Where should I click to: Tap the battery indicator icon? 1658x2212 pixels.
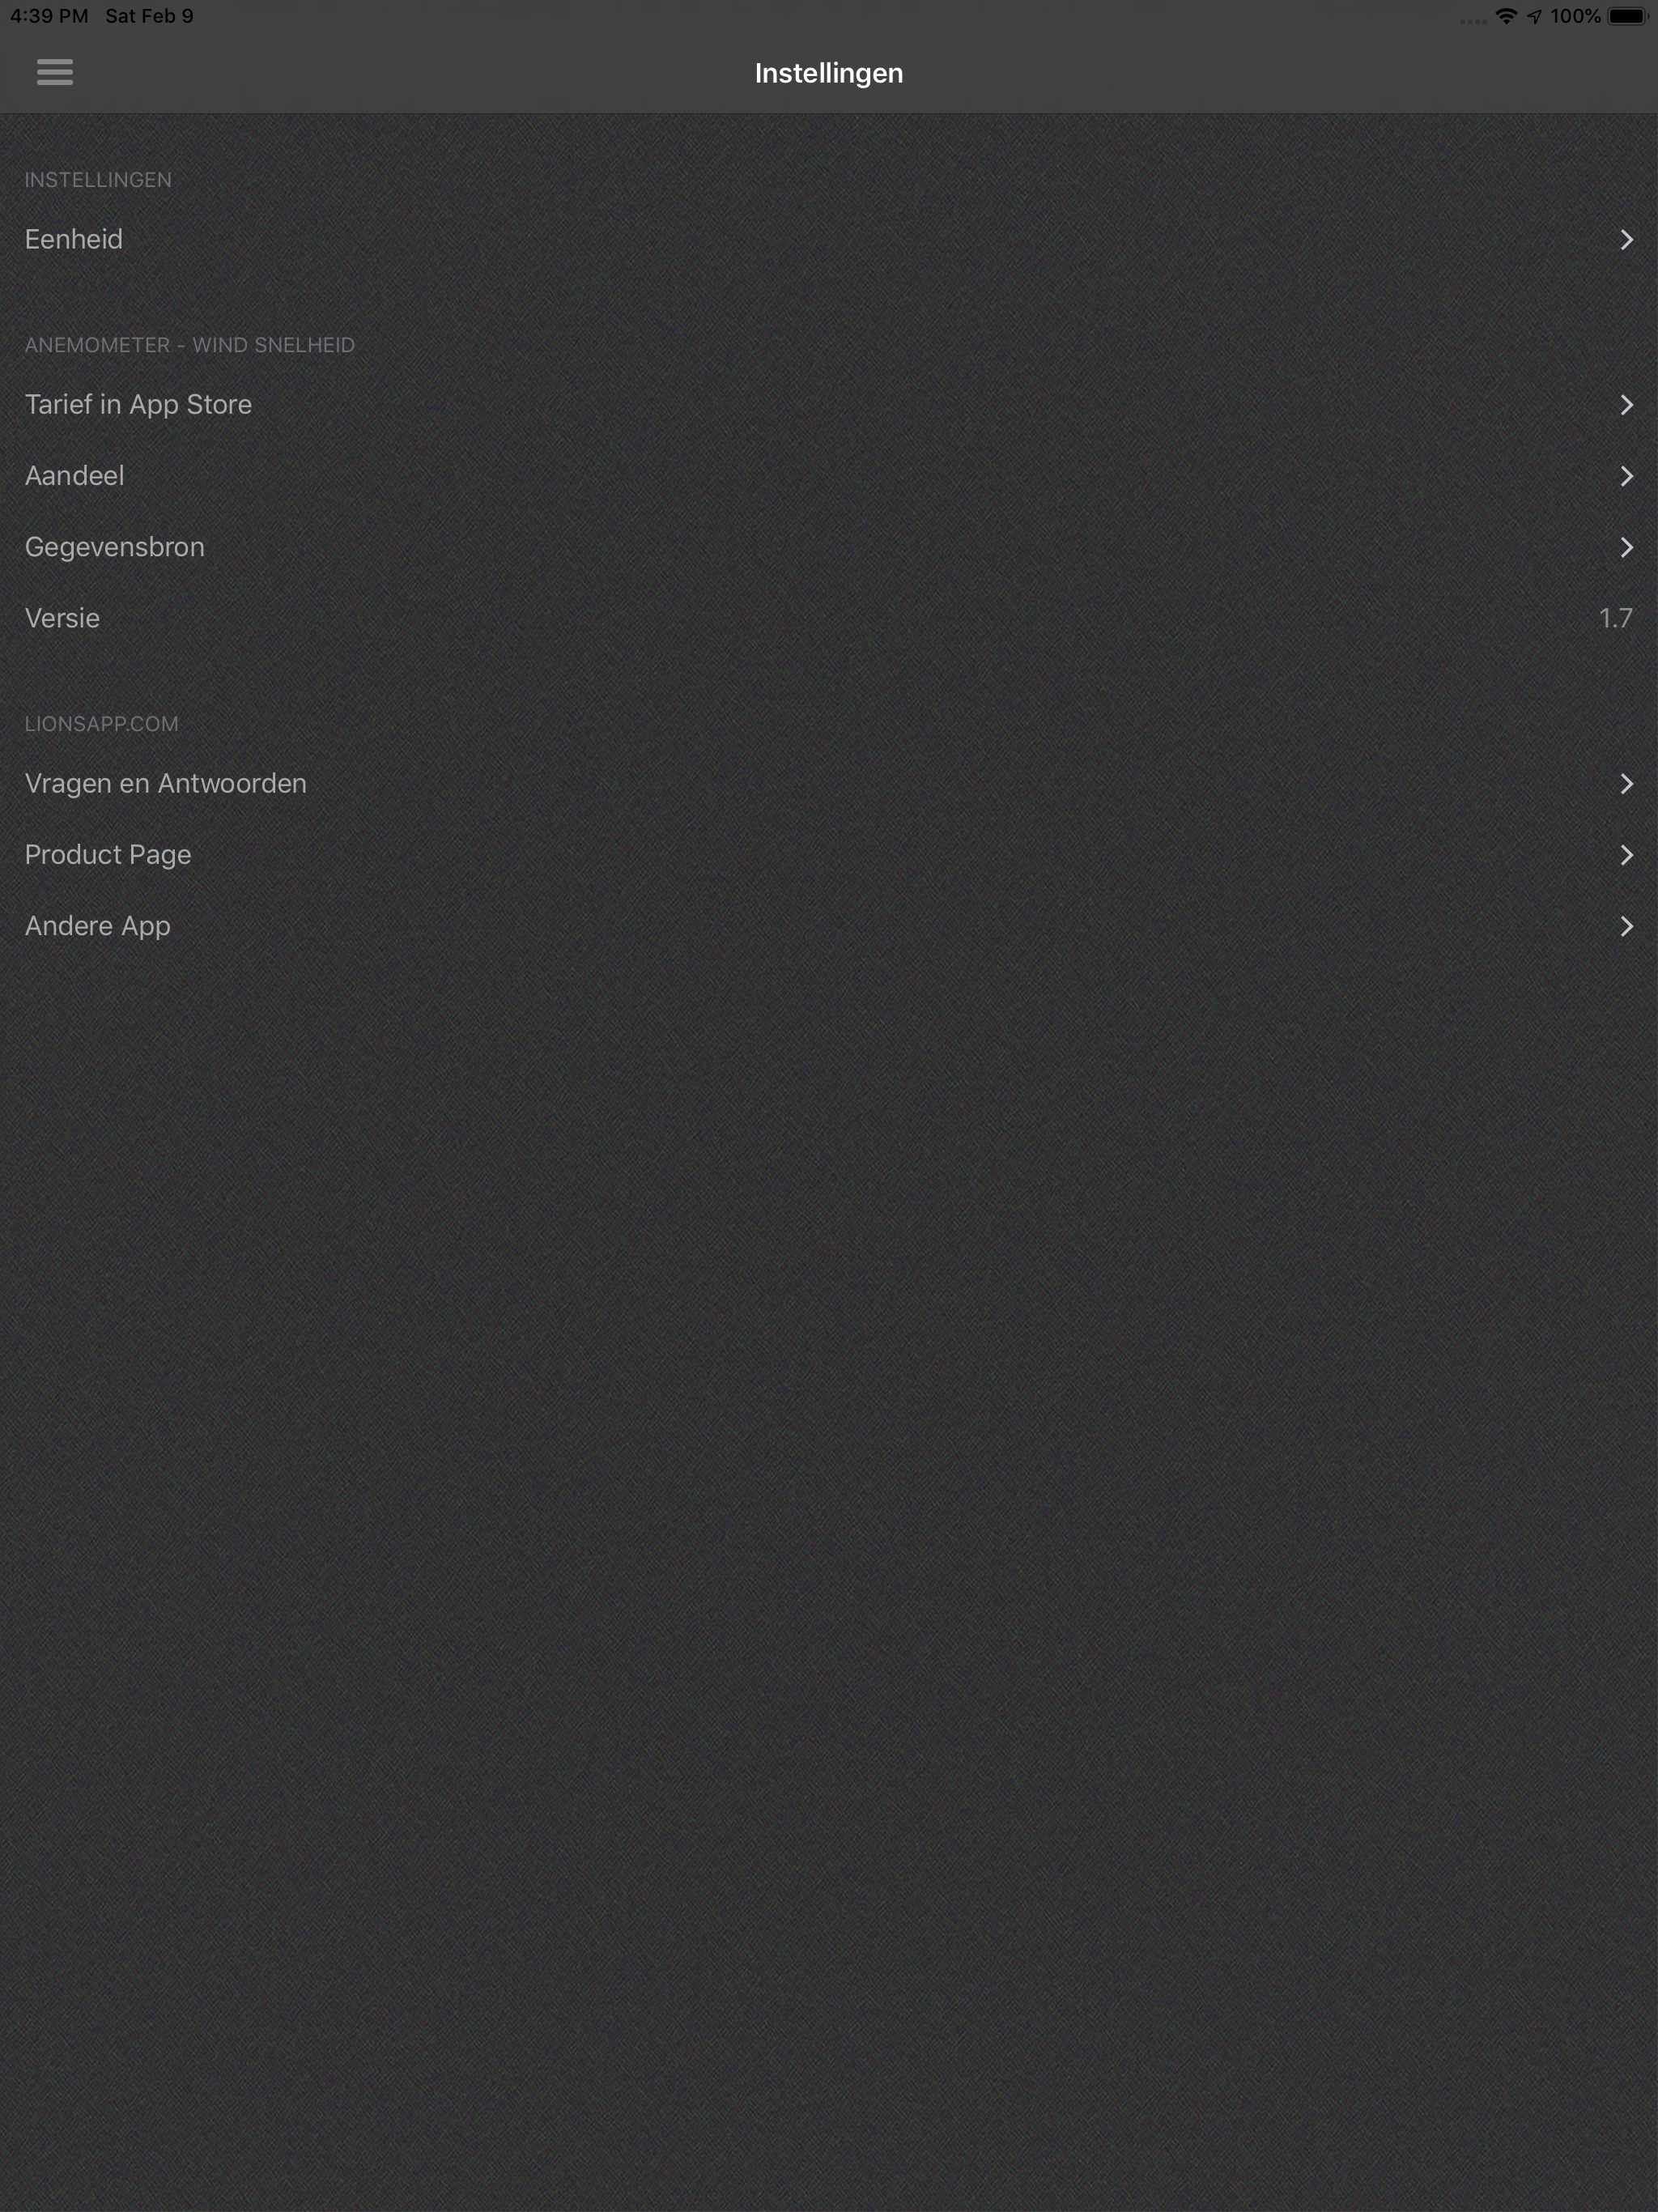click(x=1627, y=16)
